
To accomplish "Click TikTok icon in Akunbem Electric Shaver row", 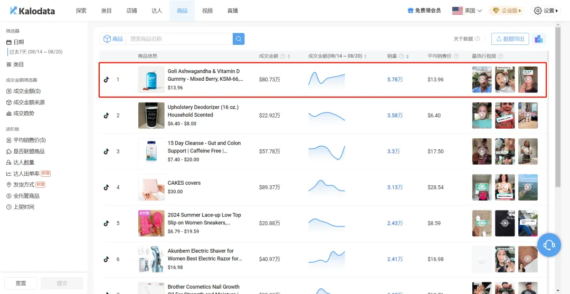I will pos(106,259).
